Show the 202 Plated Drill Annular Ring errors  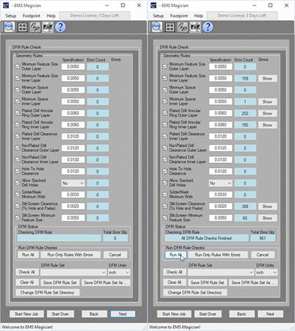point(267,113)
